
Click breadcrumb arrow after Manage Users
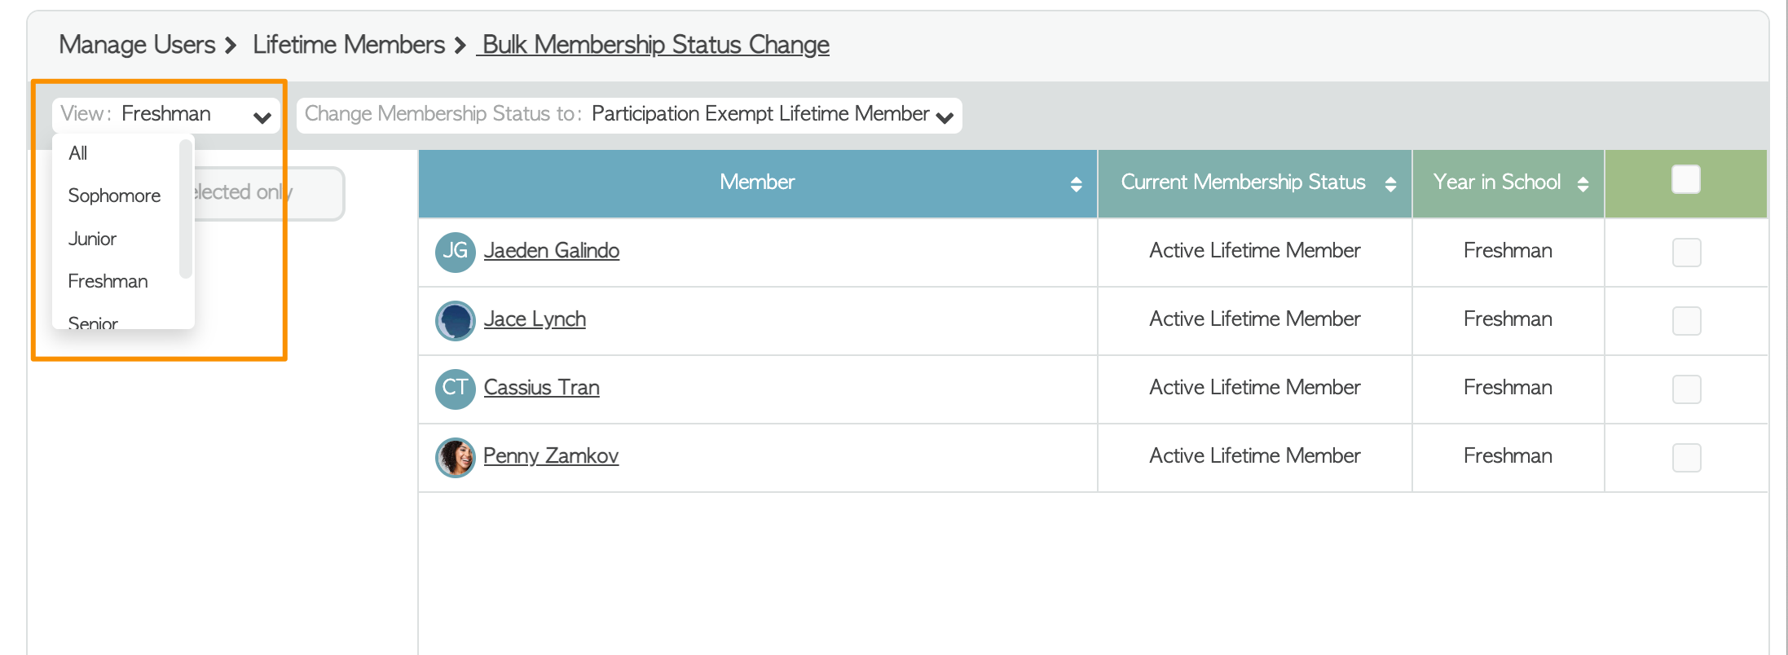click(x=231, y=46)
